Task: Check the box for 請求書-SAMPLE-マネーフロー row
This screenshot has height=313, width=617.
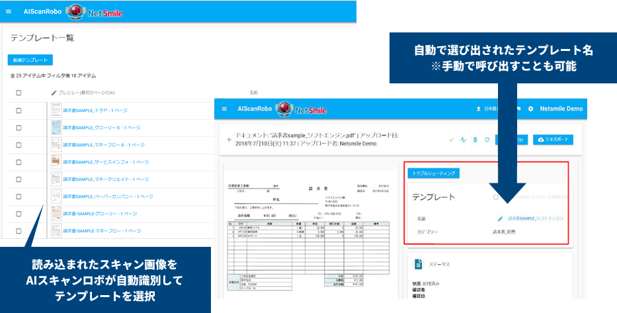Action: click(19, 231)
